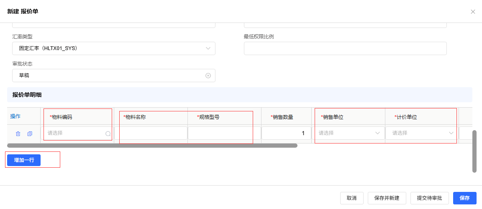Screen dimensions: 482x209
Task: Submit via the 提交待审批 button
Action: 430,198
